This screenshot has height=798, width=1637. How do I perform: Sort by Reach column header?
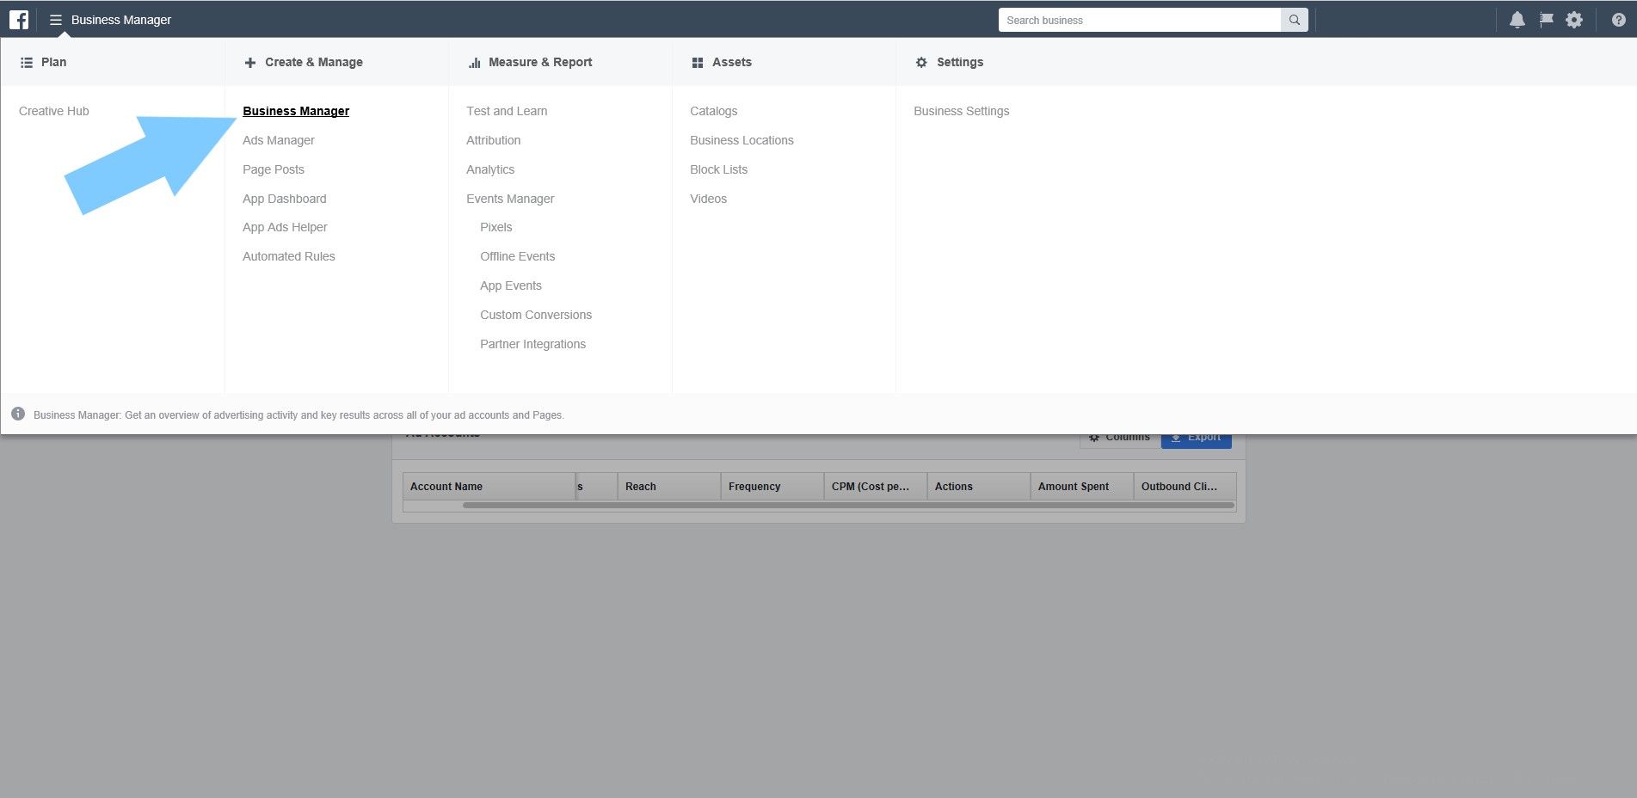tap(669, 486)
